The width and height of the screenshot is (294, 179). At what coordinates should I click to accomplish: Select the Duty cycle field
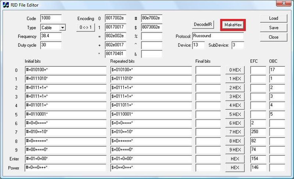click(x=51, y=45)
